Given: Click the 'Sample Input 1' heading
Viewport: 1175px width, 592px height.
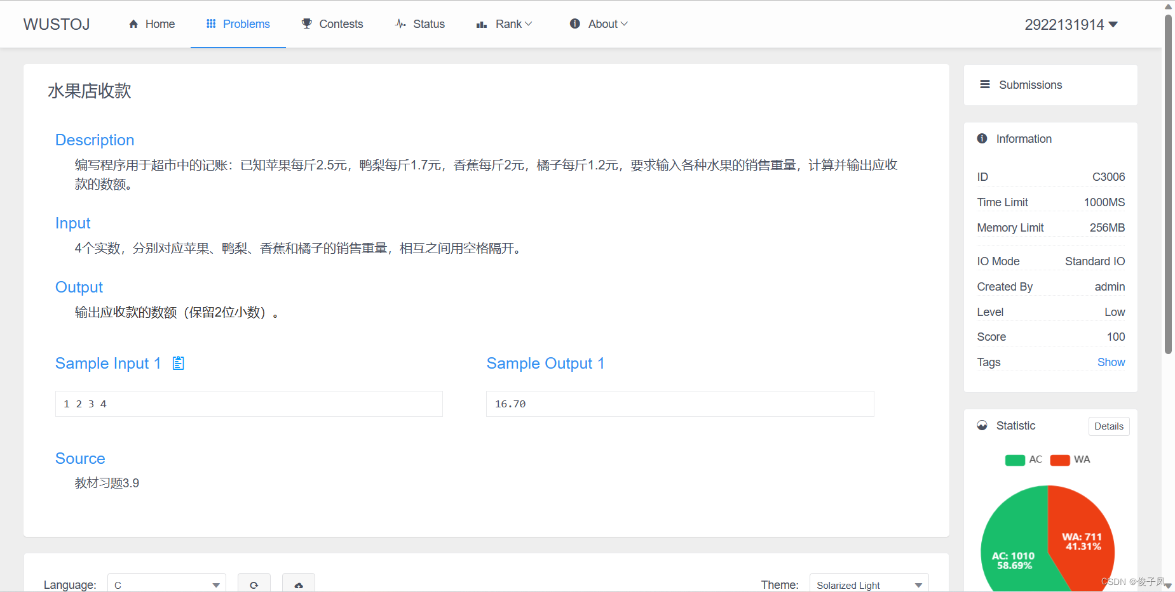Looking at the screenshot, I should (108, 363).
